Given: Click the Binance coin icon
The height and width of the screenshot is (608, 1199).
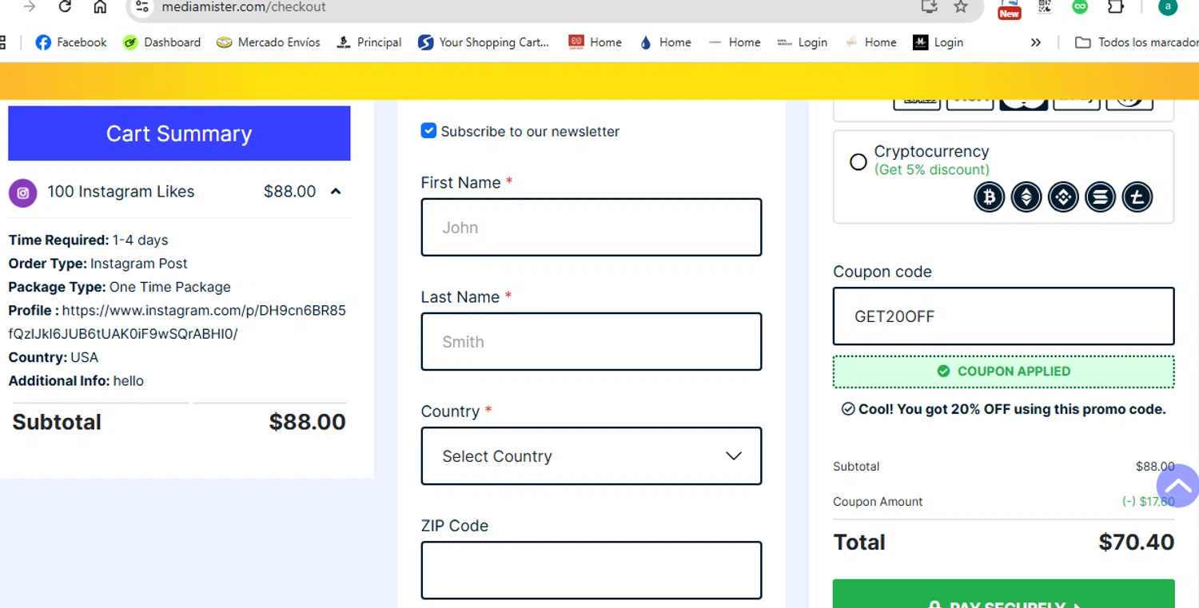Looking at the screenshot, I should (1063, 197).
